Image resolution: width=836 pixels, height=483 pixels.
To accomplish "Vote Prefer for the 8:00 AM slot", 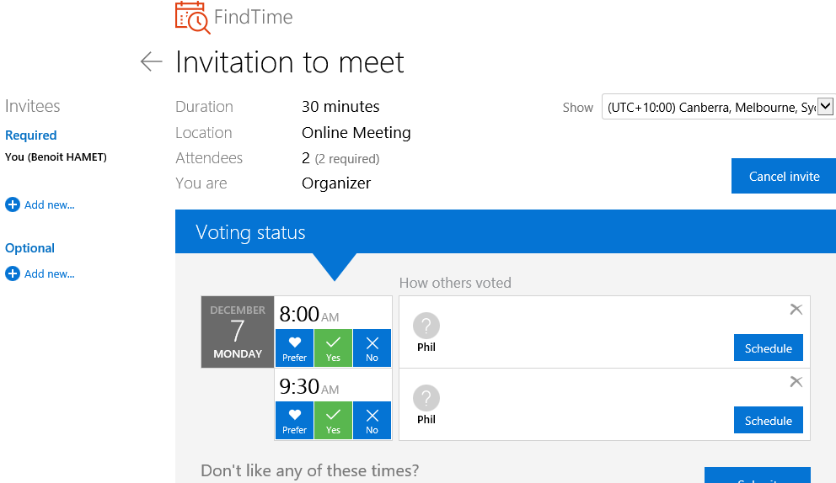I will pyautogui.click(x=294, y=348).
